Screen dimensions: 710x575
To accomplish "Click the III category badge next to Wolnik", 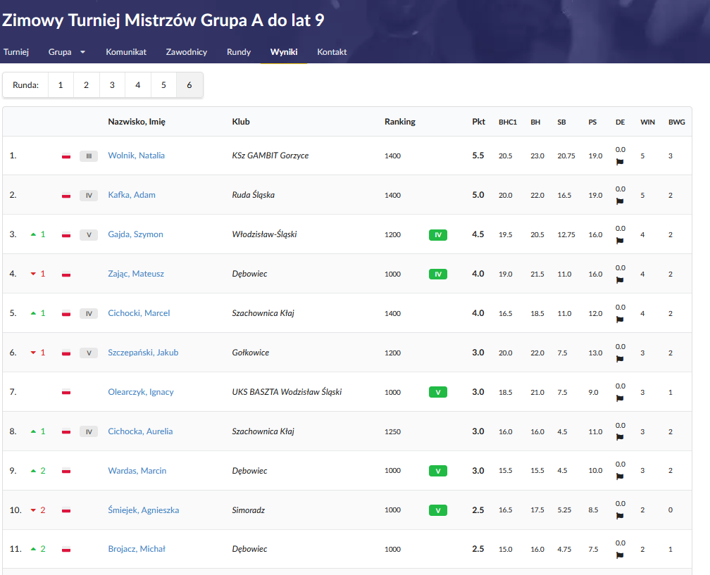I will 89,156.
